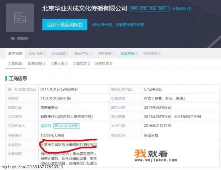Open the 经营信息 tab
The width and height of the screenshot is (221, 170).
click(152, 54)
